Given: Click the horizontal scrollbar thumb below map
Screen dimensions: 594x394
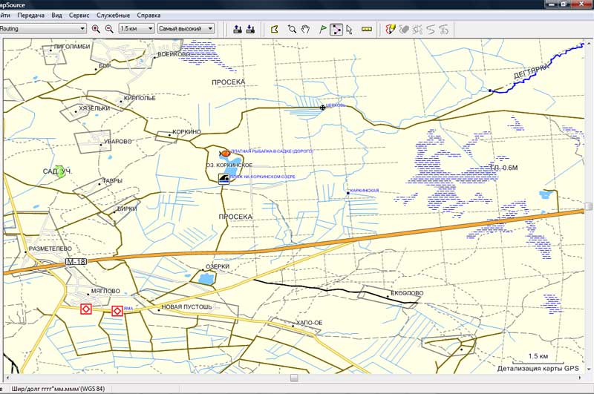Looking at the screenshot, I should click(293, 378).
